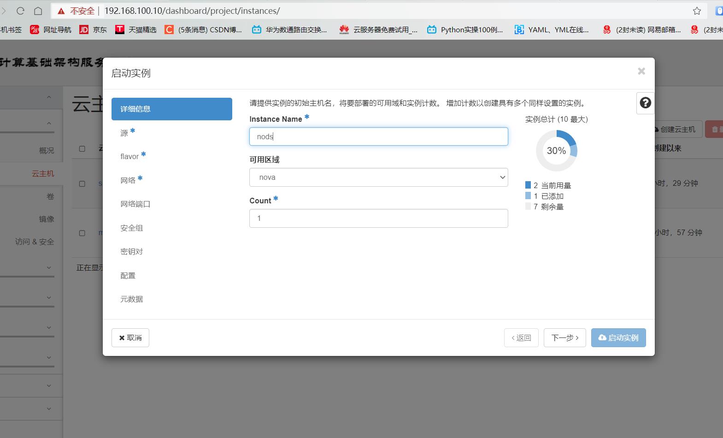Tick the second instance row checkbox
Image resolution: width=723 pixels, height=438 pixels.
tap(82, 233)
